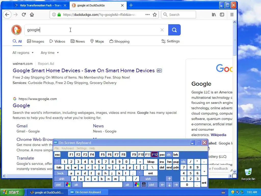The width and height of the screenshot is (261, 196).
Task: Open DuckDuckGo Settings dropdown
Action: point(171,41)
